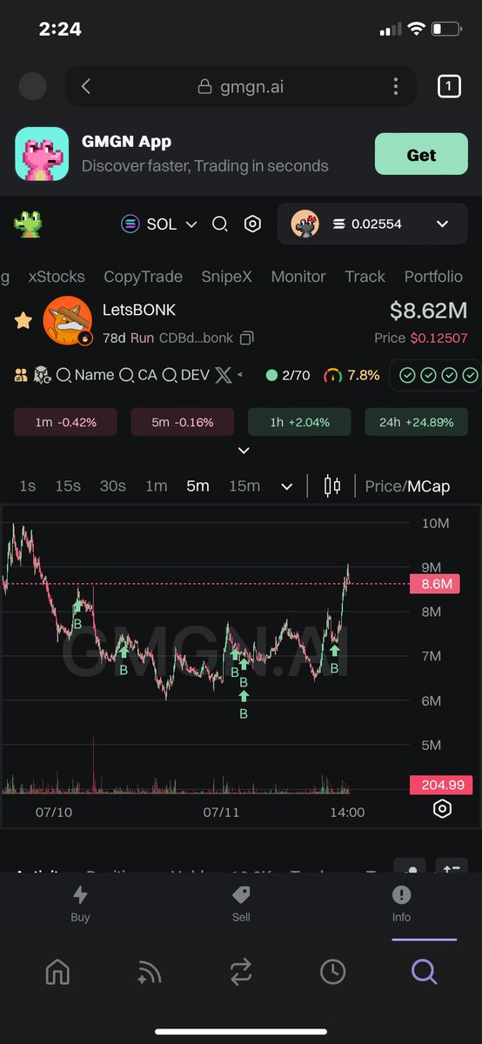Tap the $0.12507 price value
Viewport: 482px width, 1044px height.
(x=438, y=338)
